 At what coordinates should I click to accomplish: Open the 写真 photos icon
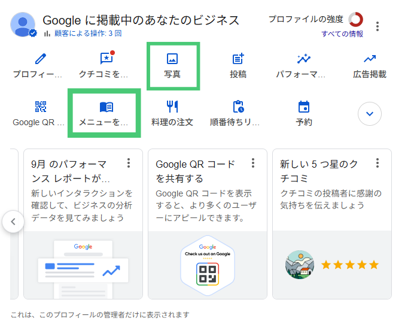point(172,59)
